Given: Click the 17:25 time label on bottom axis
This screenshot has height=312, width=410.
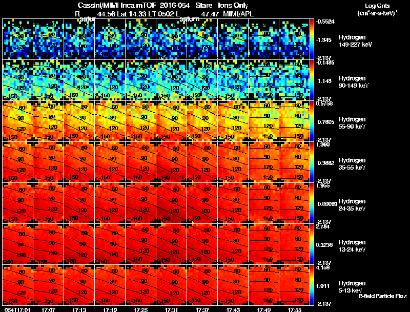Looking at the screenshot, I should (x=140, y=309).
